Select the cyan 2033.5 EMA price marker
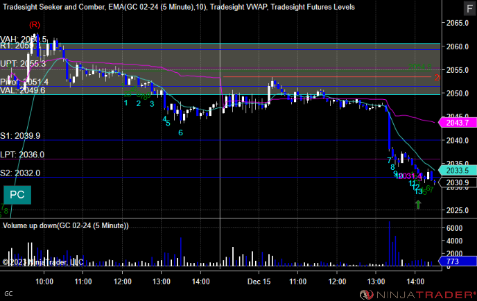 pos(457,171)
